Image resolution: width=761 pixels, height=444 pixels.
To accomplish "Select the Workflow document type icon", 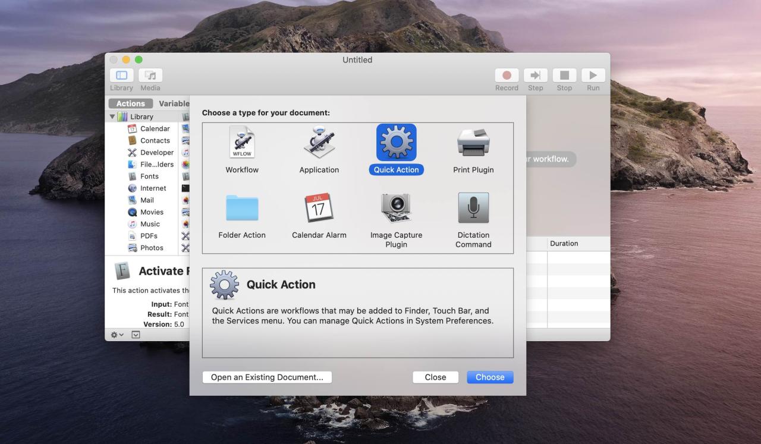I will tap(242, 143).
